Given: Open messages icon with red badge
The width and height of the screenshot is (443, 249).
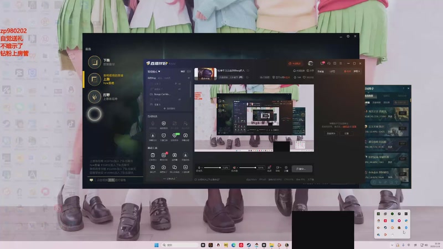Looking at the screenshot, I should tap(322, 63).
